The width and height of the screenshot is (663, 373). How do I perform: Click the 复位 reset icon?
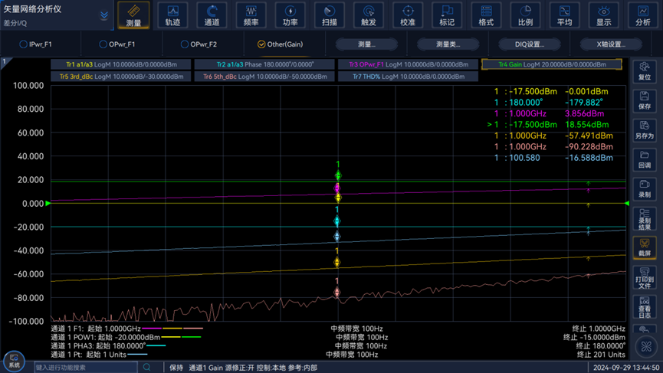(x=645, y=71)
